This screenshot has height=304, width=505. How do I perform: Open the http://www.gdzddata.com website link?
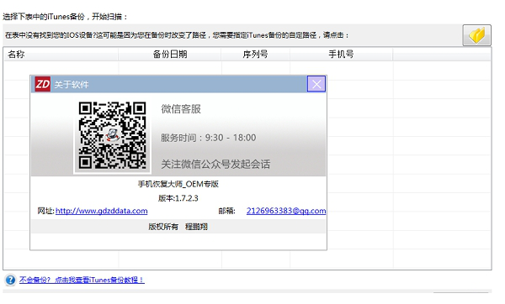pos(102,211)
